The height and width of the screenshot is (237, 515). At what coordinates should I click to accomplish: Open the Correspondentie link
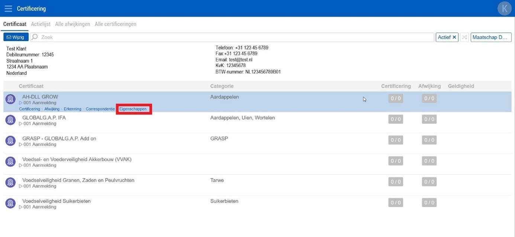tap(100, 109)
